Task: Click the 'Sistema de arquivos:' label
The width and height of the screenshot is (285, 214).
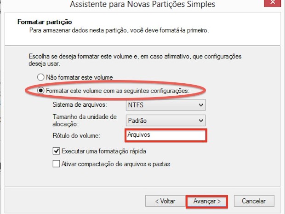Action: pos(79,105)
